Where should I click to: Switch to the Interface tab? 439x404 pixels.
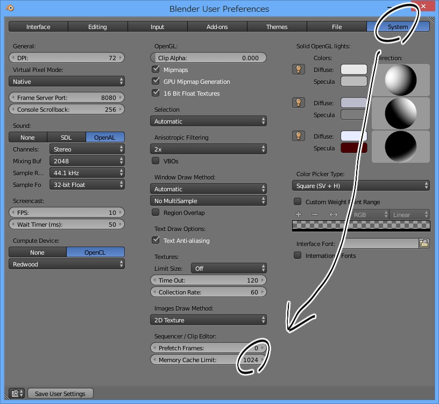pyautogui.click(x=38, y=26)
